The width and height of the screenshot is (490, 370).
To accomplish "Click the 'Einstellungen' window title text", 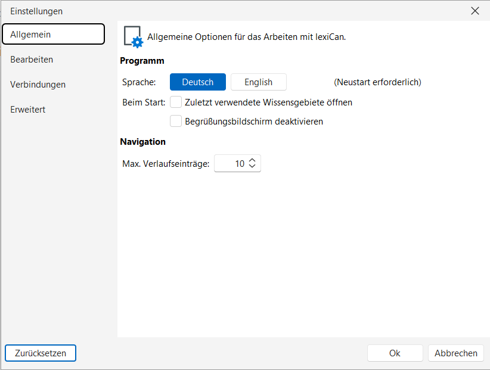I will (x=36, y=11).
